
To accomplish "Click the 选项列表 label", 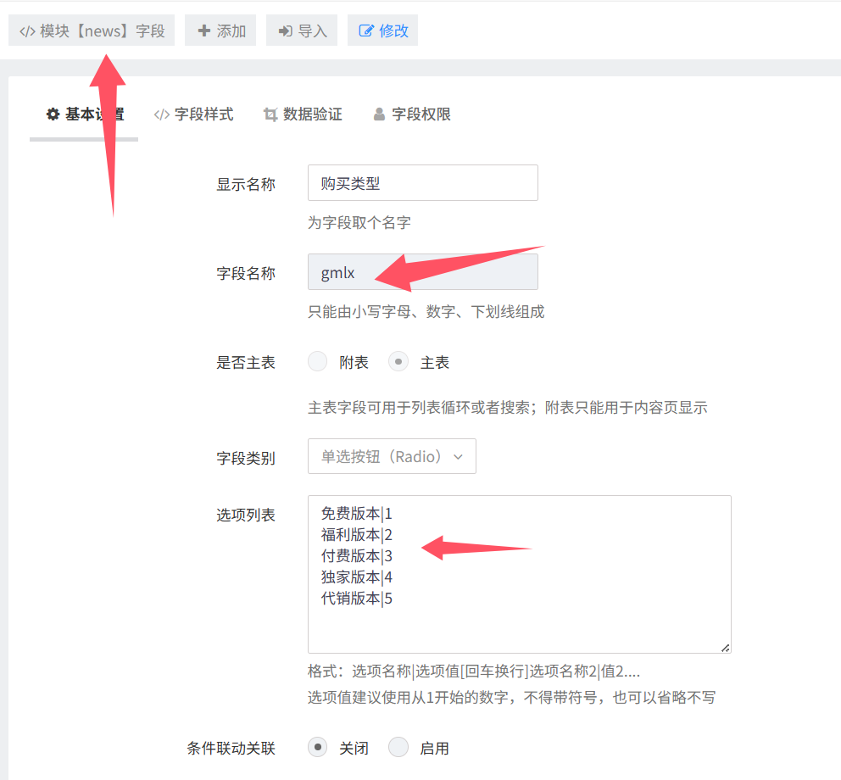I will pyautogui.click(x=246, y=515).
